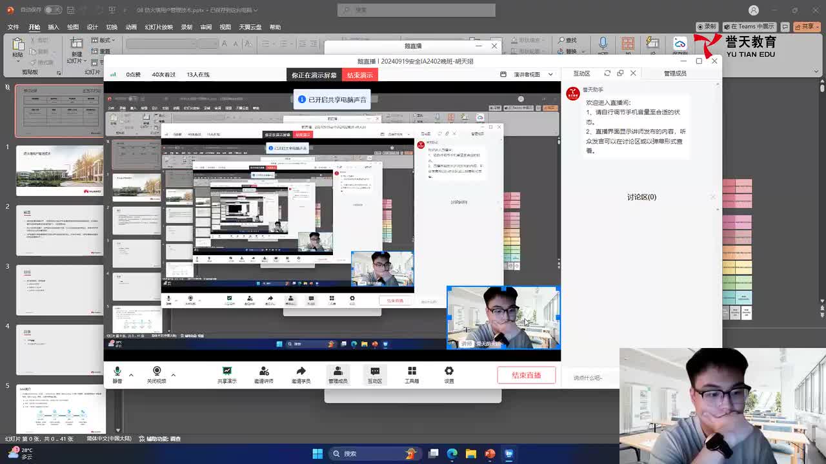Open the 管理成员 tab at top right
Image resolution: width=826 pixels, height=464 pixels.
pos(675,73)
